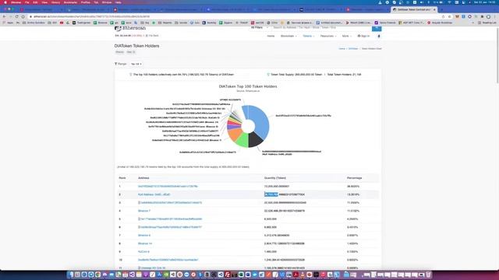Focus the Etherscan search input field

point(320,28)
